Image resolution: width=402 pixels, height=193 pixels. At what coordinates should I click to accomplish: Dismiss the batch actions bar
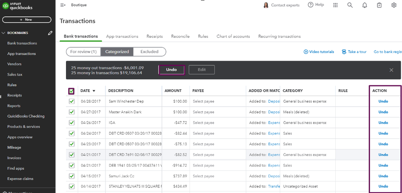click(x=391, y=70)
